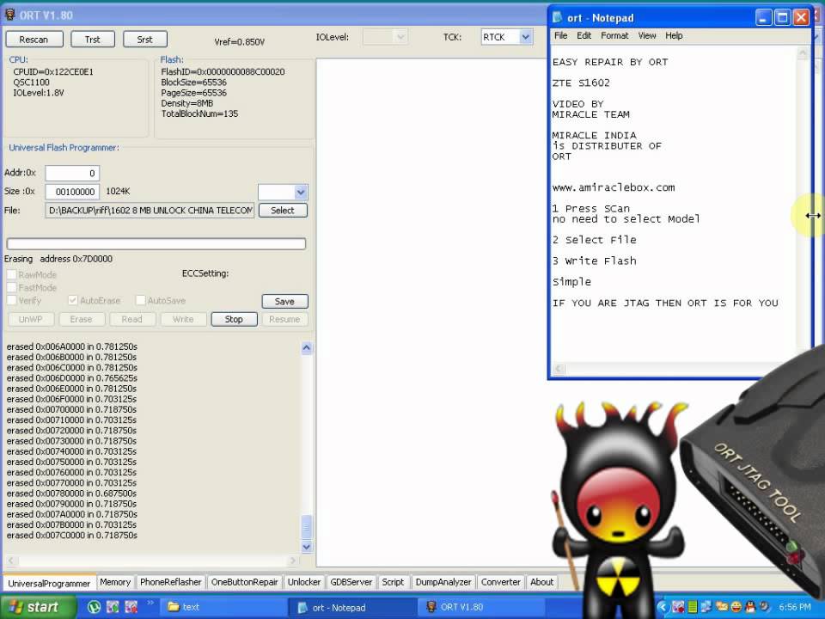Open the green battery-style tray icon

pyautogui.click(x=693, y=607)
